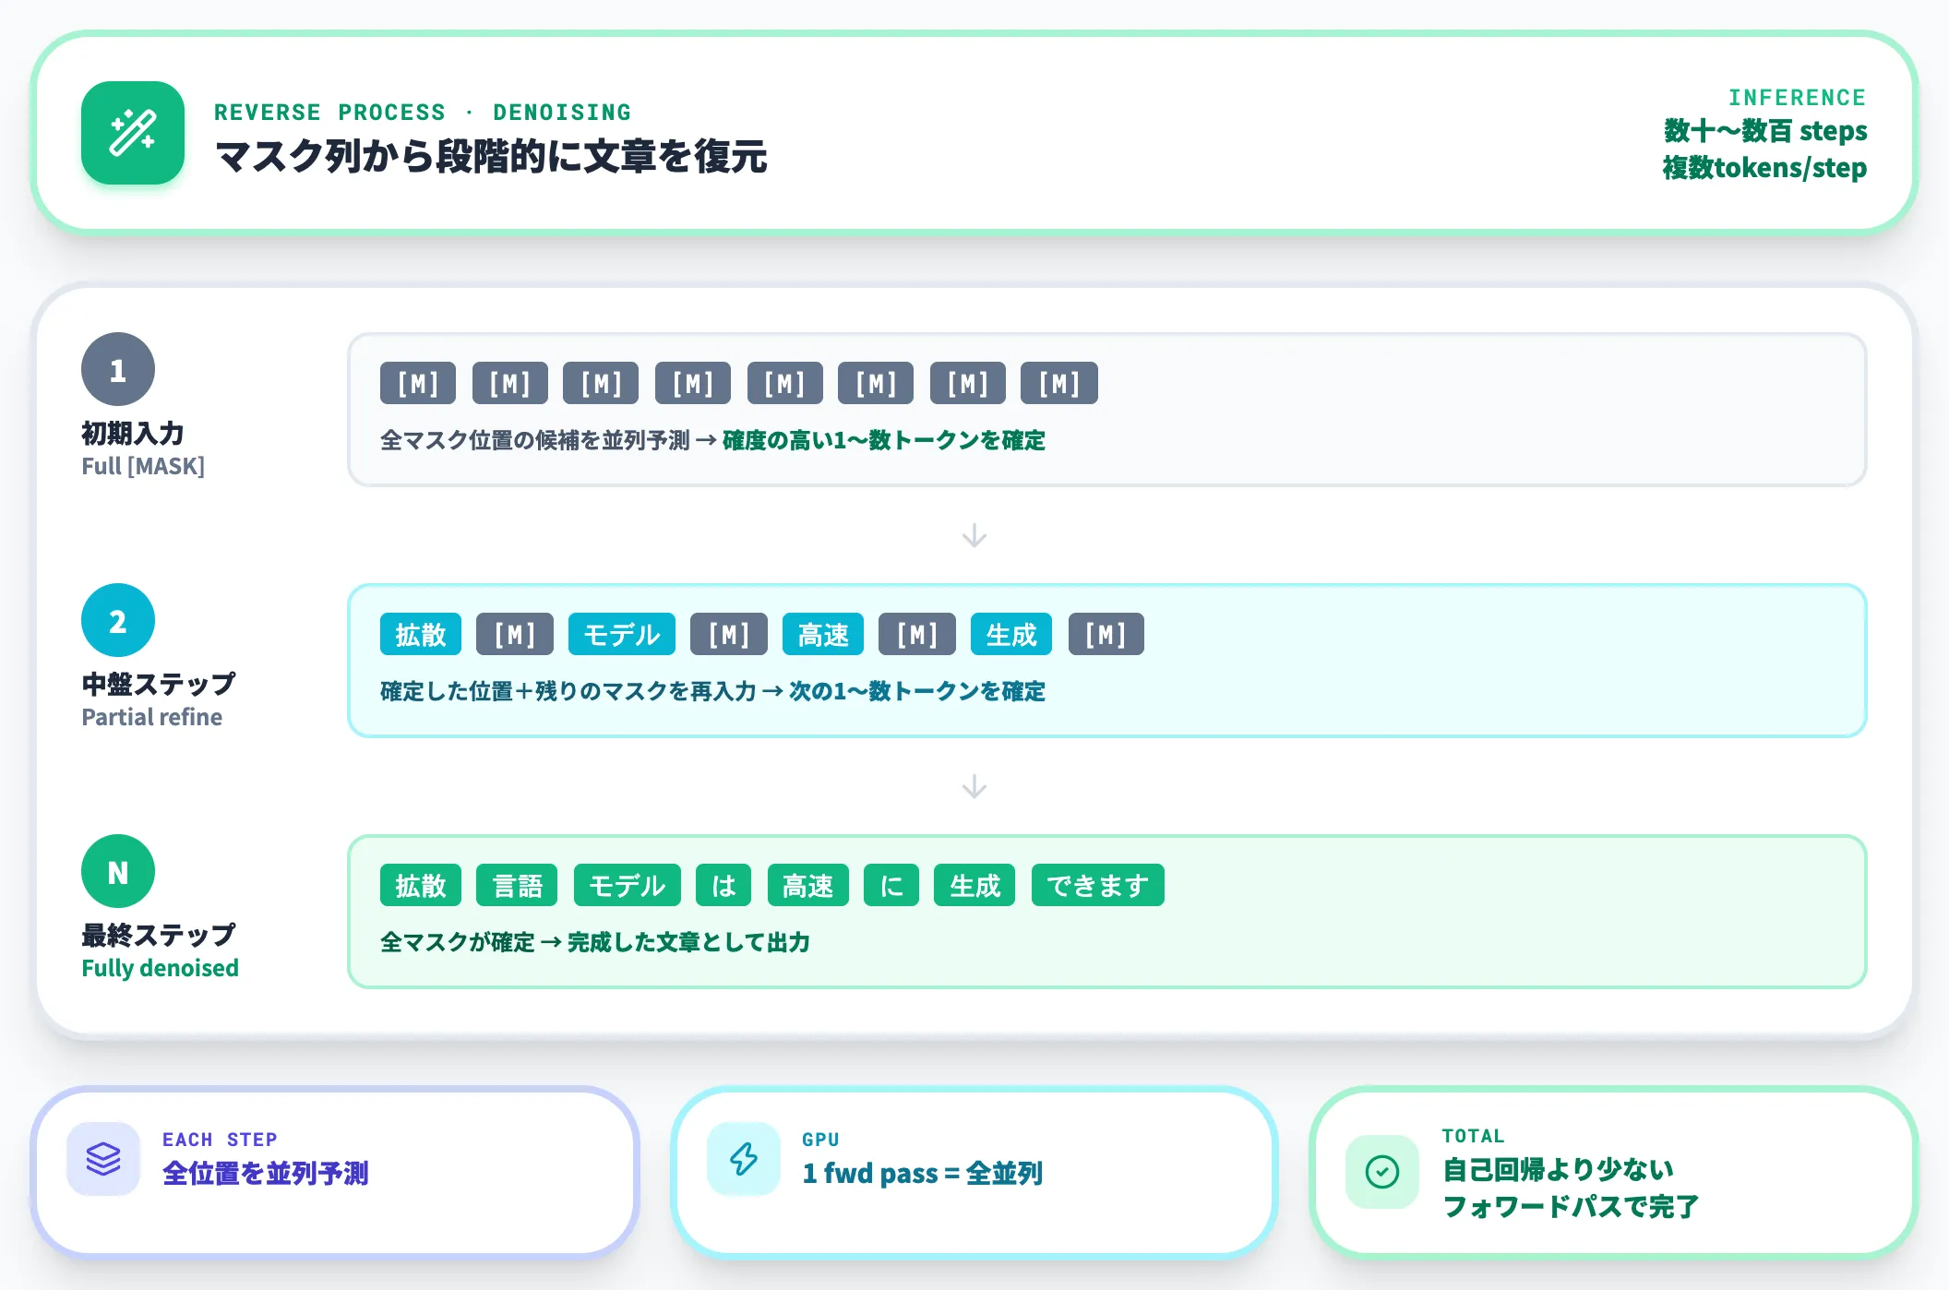Click the green に token in final step
1949x1290 pixels.
891,885
